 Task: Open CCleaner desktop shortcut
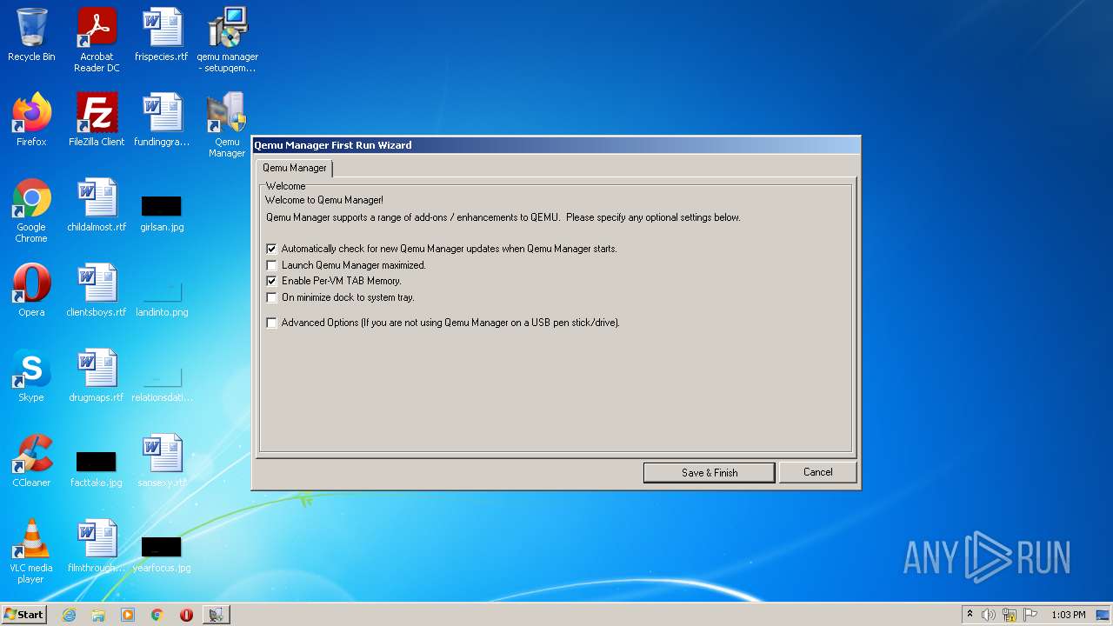(31, 461)
